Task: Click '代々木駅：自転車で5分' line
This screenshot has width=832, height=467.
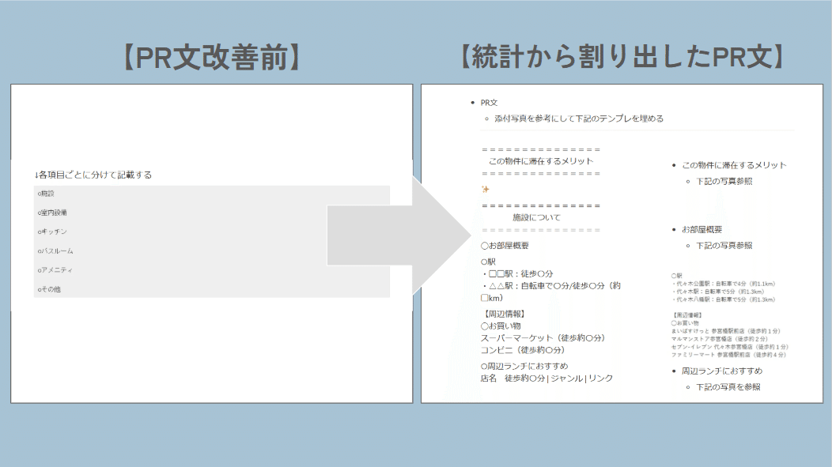Action: (x=718, y=292)
